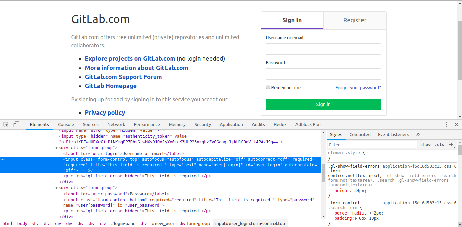Close the DevTools panel
The height and width of the screenshot is (227, 462).
click(456, 125)
